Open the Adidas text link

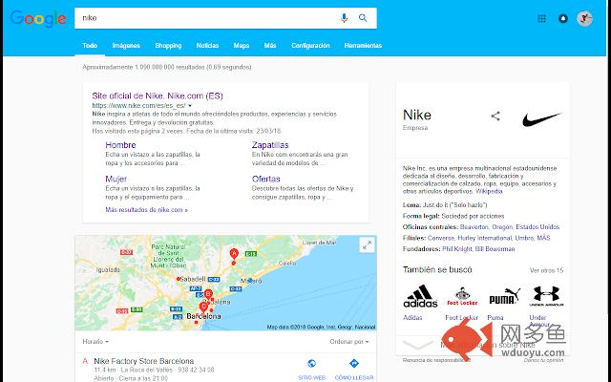tap(412, 318)
